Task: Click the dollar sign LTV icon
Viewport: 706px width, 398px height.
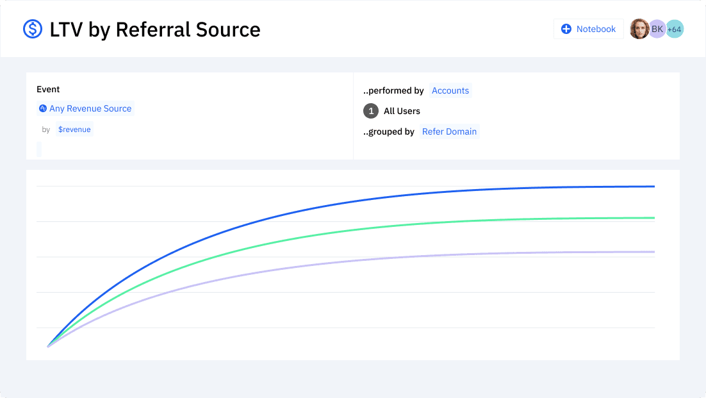Action: tap(33, 29)
